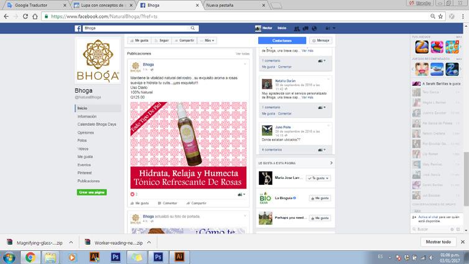This screenshot has height=264, width=469.
Task: Open first Photoshop icon on taskbar
Action: (116, 257)
